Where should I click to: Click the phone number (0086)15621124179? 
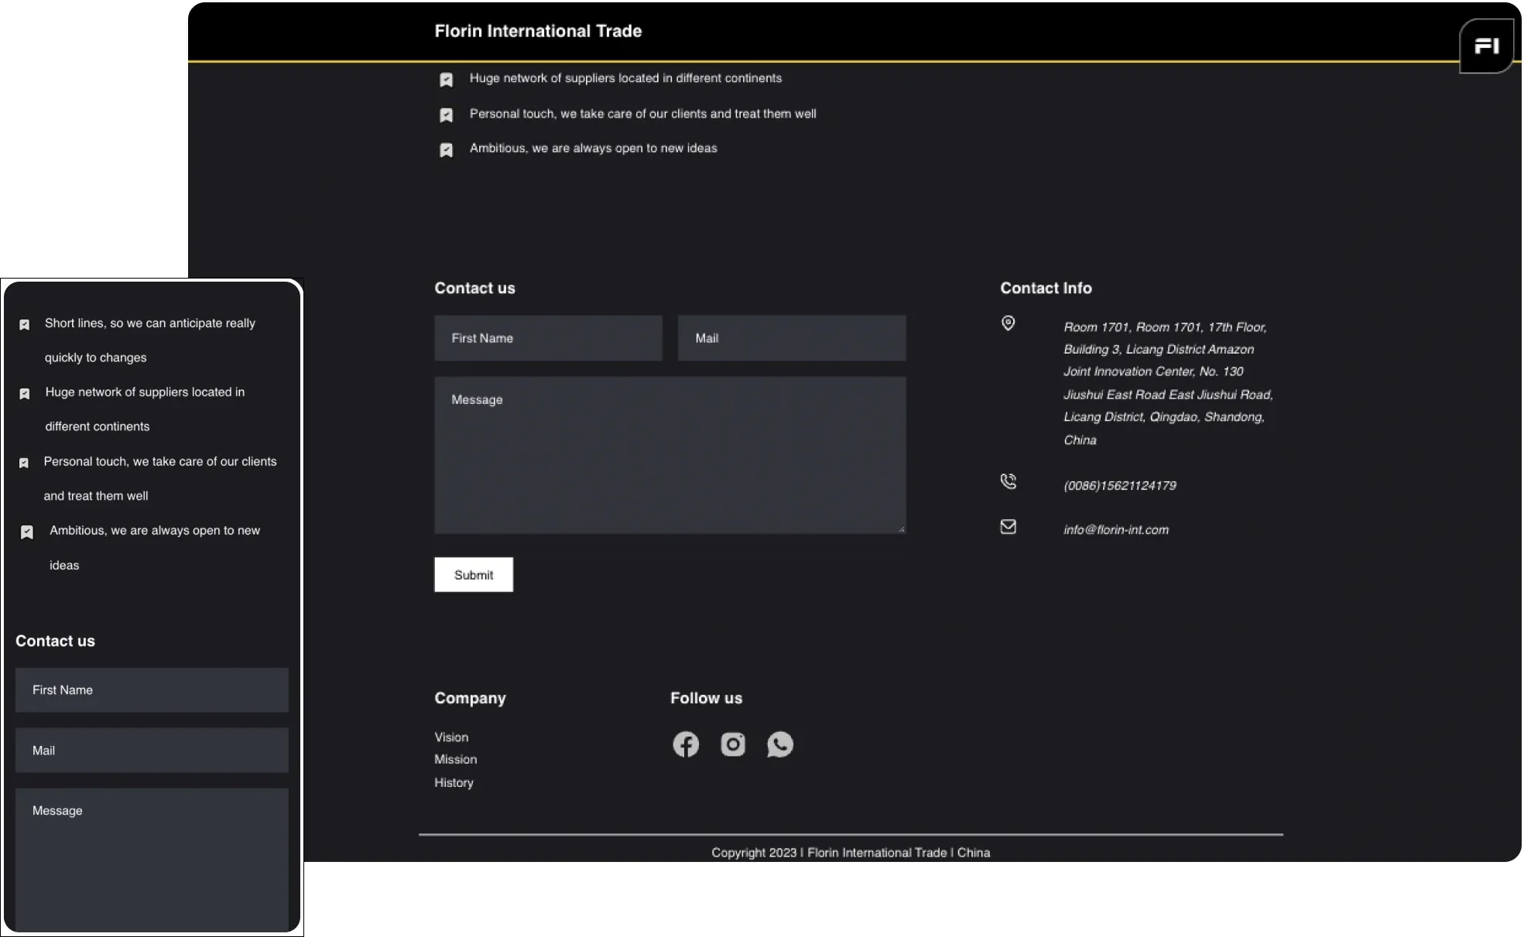click(x=1120, y=486)
